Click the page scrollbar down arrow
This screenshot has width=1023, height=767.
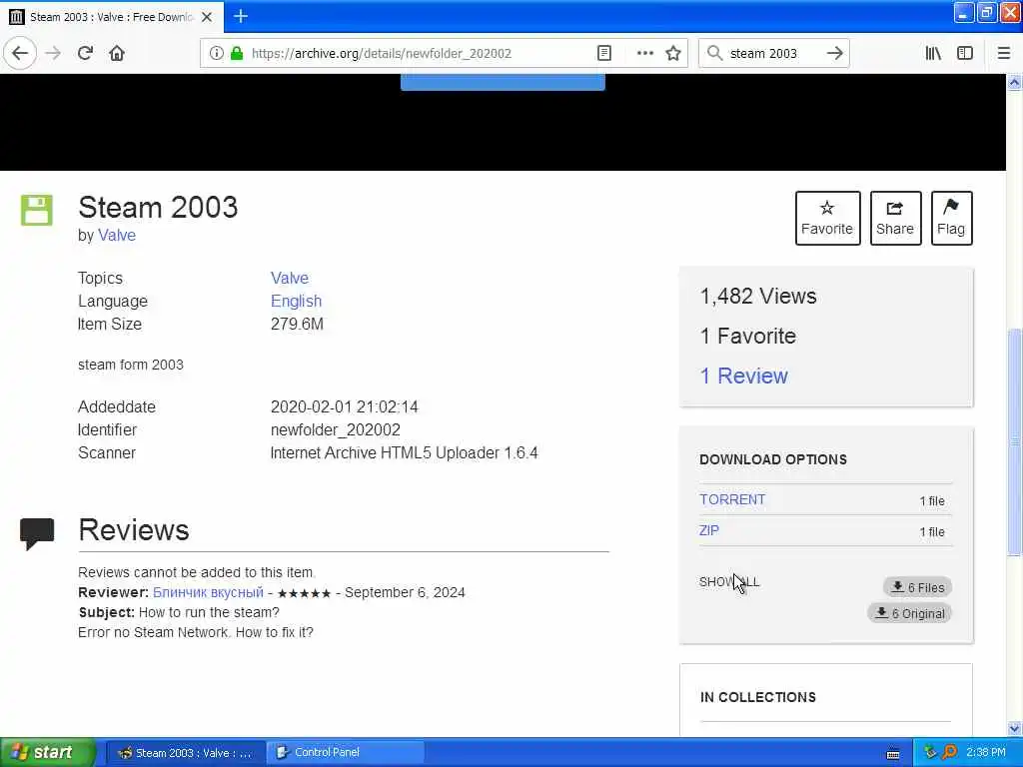click(1014, 728)
